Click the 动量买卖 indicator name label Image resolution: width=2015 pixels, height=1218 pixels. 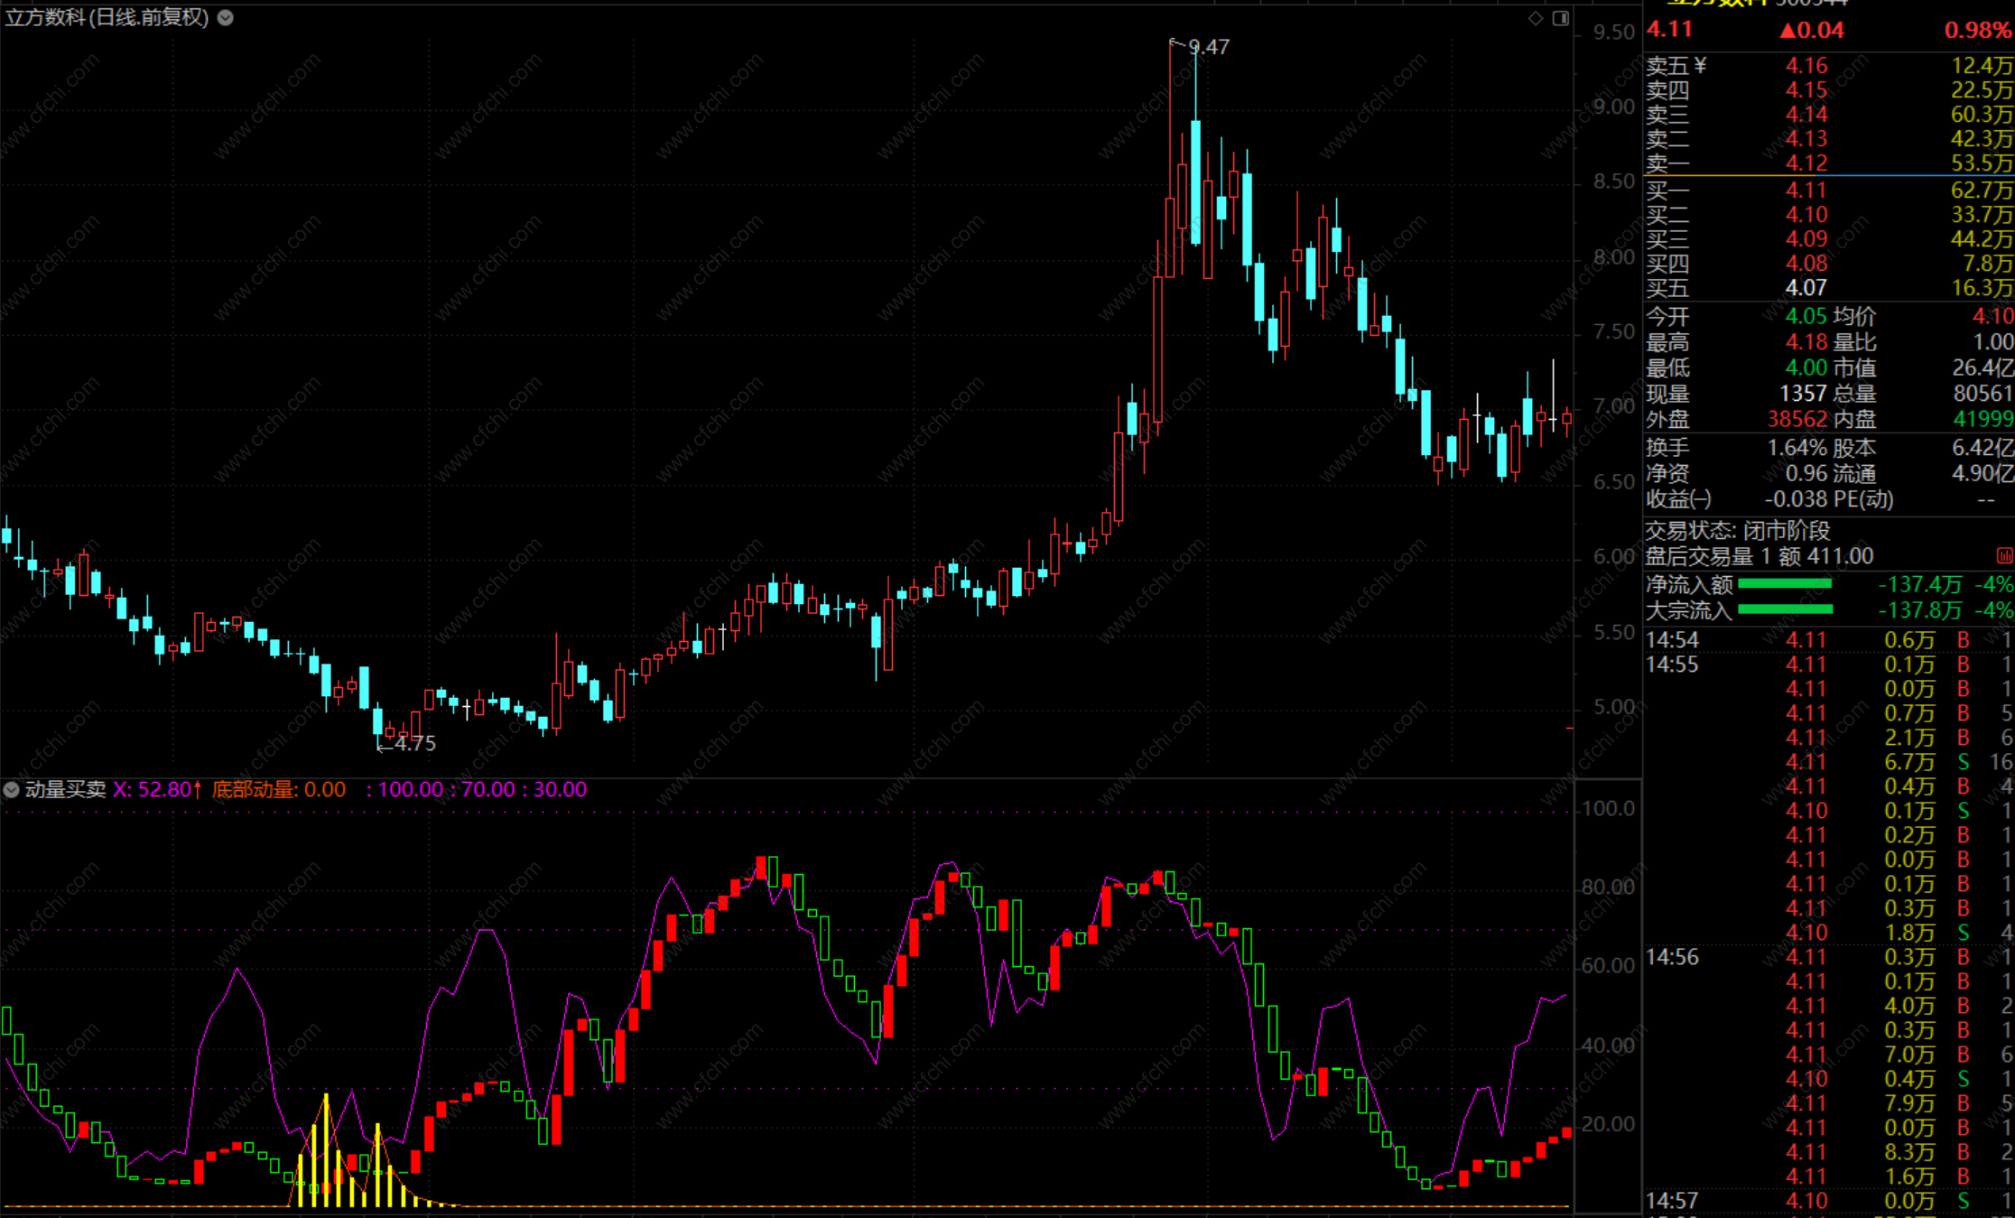click(x=65, y=789)
